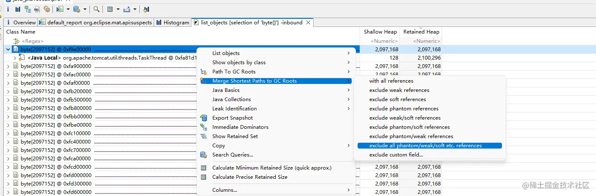Select "exclude weak references" submenu option
The image size is (596, 196).
click(399, 90)
